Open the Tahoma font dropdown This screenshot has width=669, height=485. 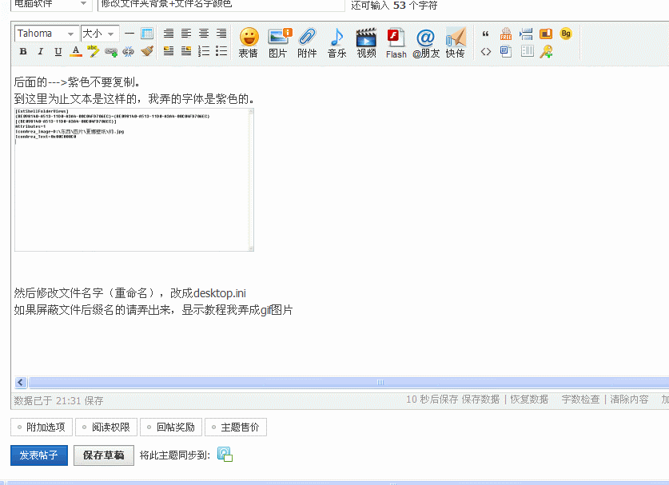click(x=47, y=34)
